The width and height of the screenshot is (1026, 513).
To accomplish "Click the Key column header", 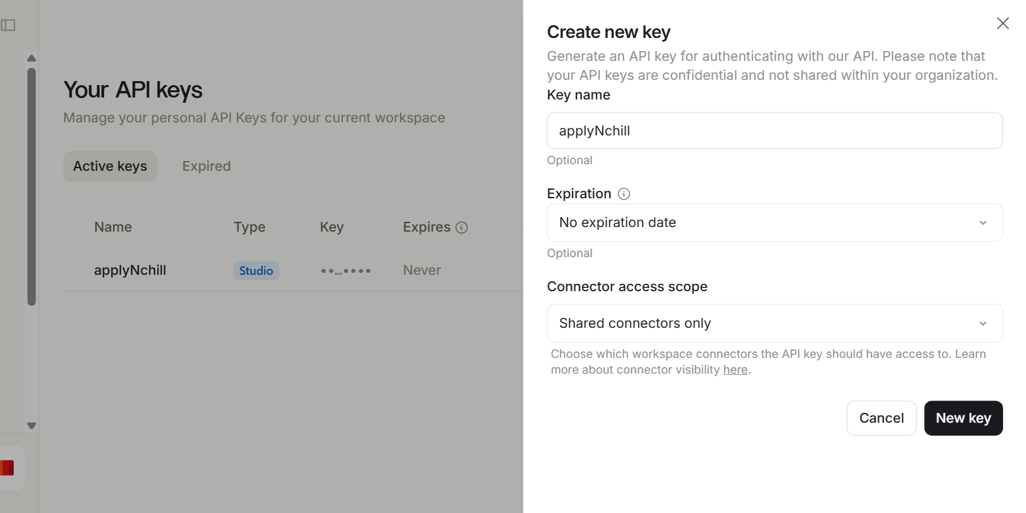I will click(x=332, y=227).
